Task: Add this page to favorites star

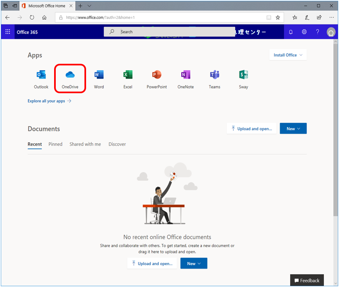Action: pyautogui.click(x=278, y=18)
